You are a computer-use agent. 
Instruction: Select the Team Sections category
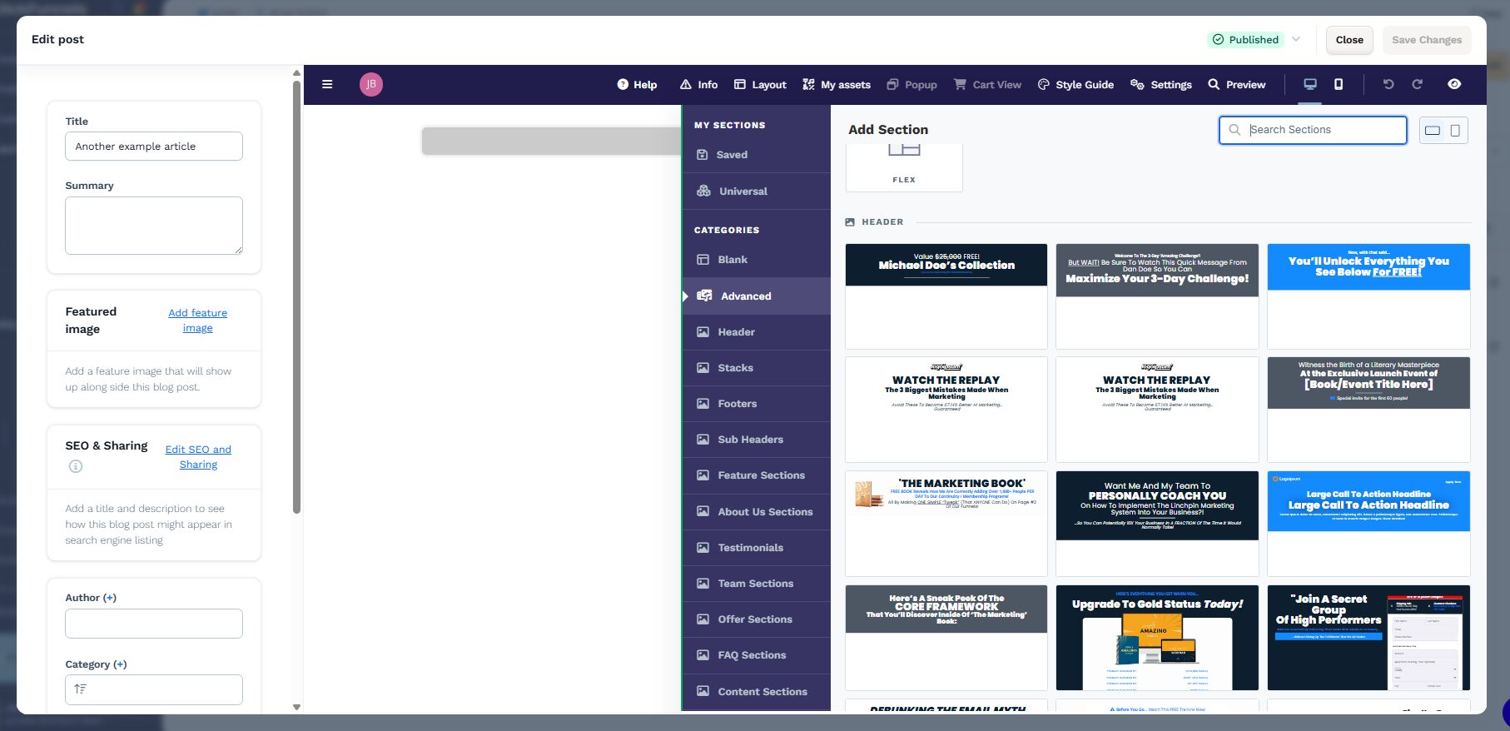(757, 584)
